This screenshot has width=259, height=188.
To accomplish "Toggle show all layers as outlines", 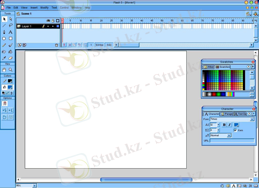I will [58, 21].
